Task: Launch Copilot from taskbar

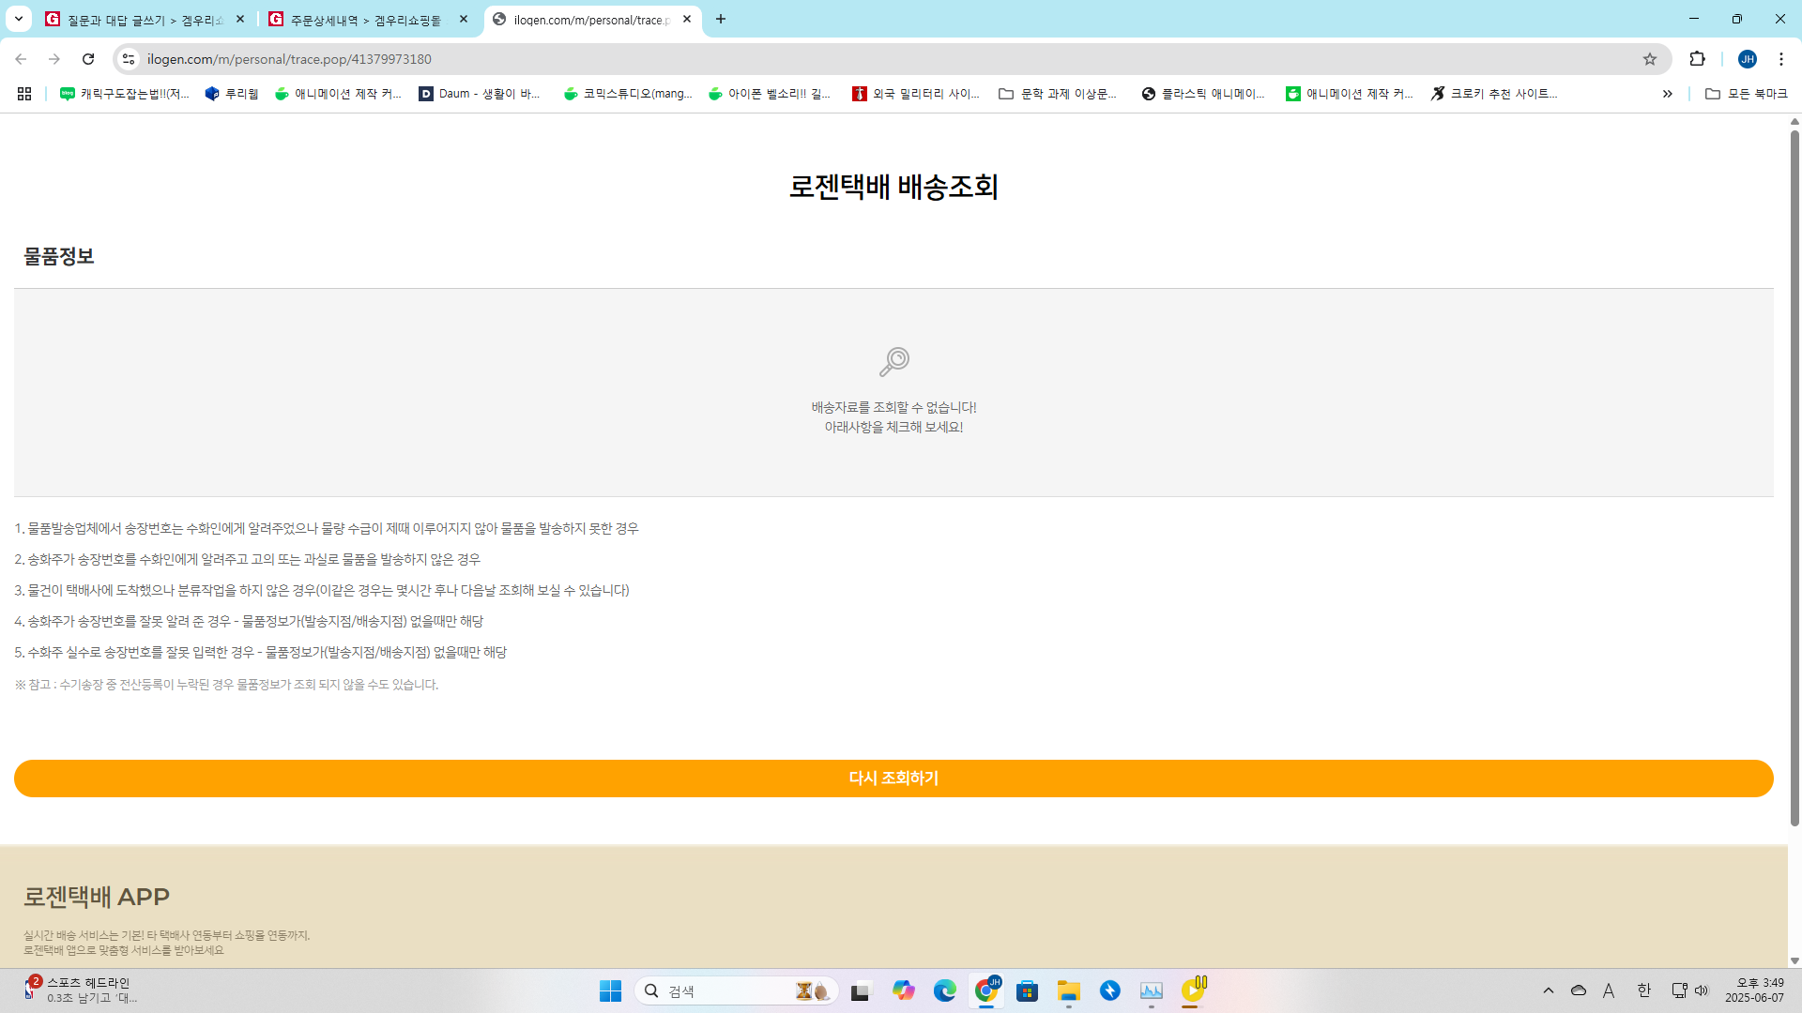Action: click(x=904, y=990)
